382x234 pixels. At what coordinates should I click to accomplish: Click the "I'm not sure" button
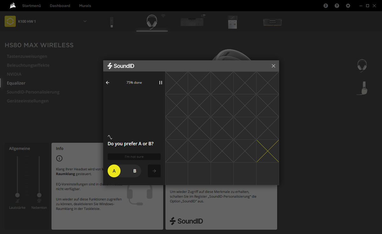pos(134,157)
